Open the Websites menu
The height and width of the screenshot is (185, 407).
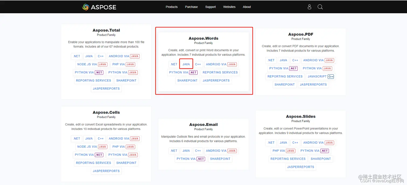229,7
